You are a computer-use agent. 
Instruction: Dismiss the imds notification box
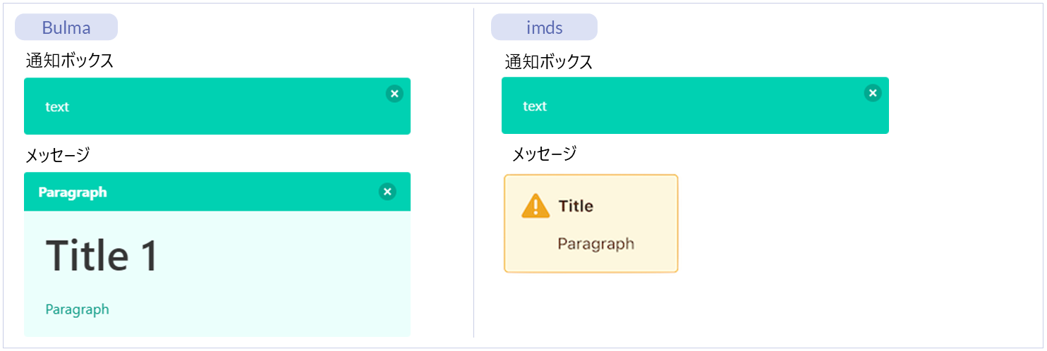873,93
